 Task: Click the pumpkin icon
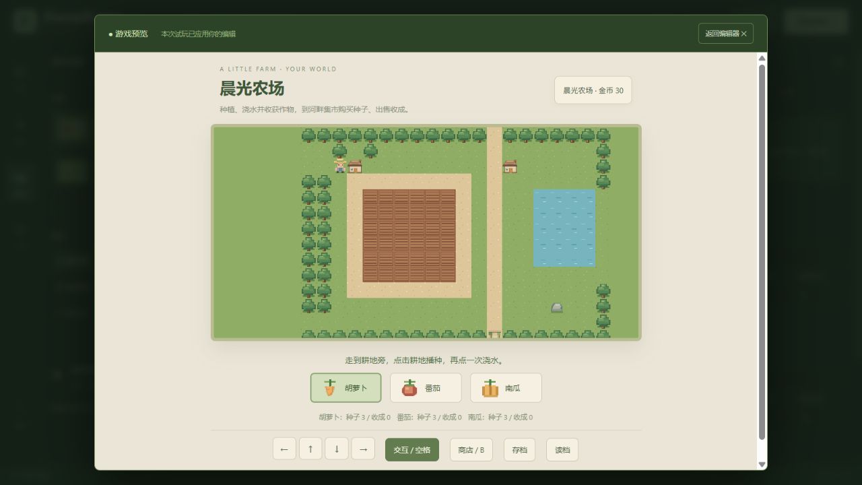(490, 388)
